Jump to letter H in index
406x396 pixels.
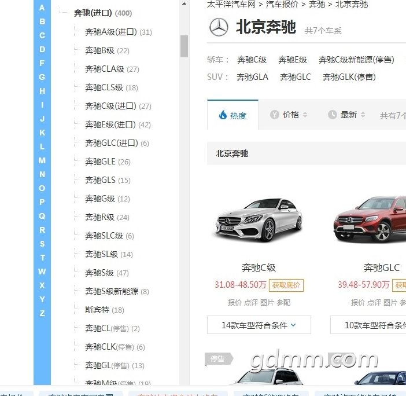(42, 91)
